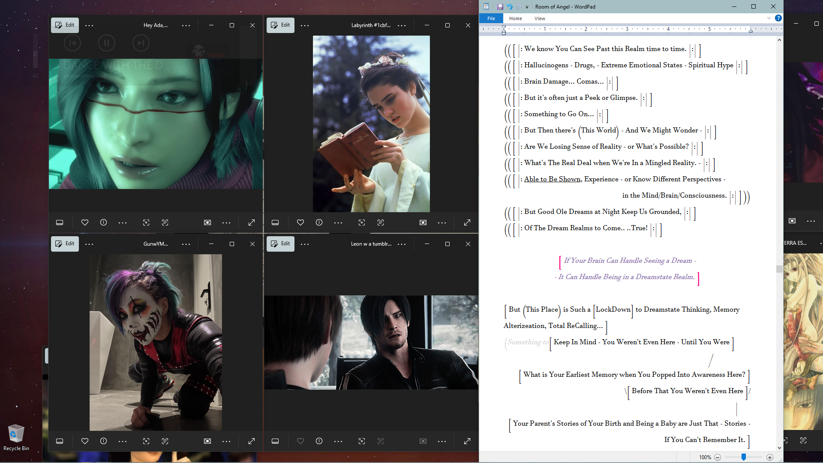The image size is (823, 463).
Task: Open WordPad Help question mark icon
Action: 778,18
